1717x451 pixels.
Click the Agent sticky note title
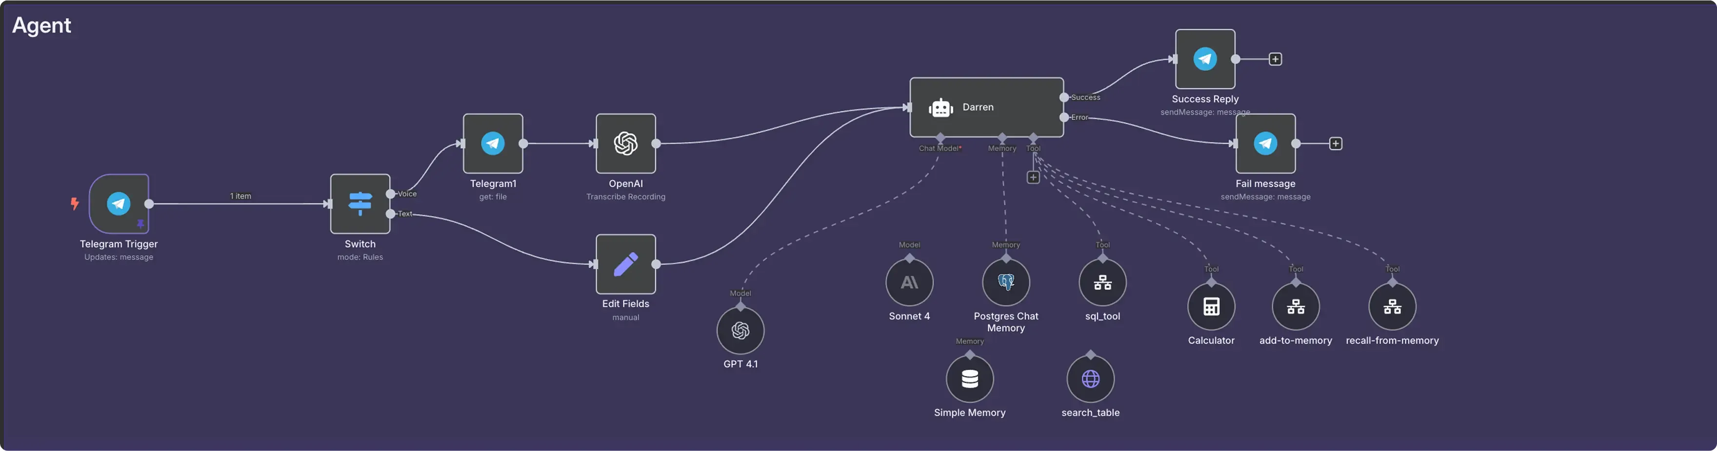pyautogui.click(x=41, y=25)
